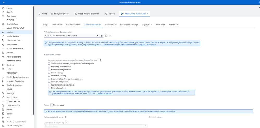The height and width of the screenshot is (128, 260).
Task: Click the Findings sidebar icon
Action: click(3, 93)
